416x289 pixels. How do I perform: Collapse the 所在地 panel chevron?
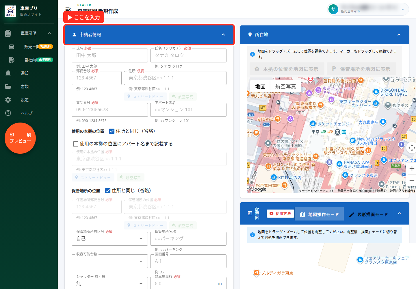click(399, 35)
